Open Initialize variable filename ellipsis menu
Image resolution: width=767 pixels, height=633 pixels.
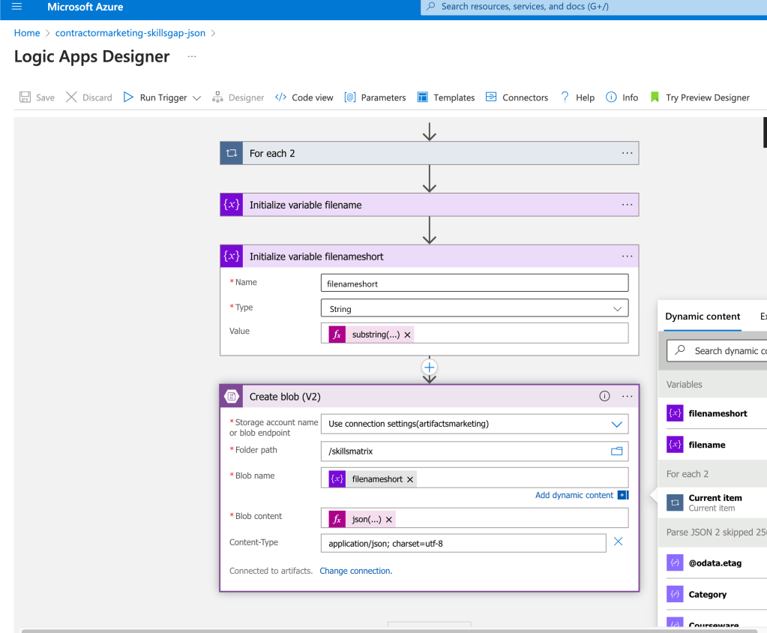[627, 205]
